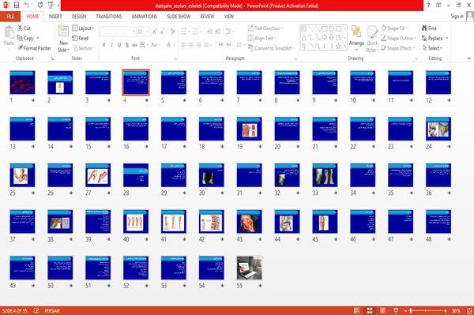Viewport: 474px width, 315px height.
Task: Toggle Italic formatting
Action: [x=111, y=45]
